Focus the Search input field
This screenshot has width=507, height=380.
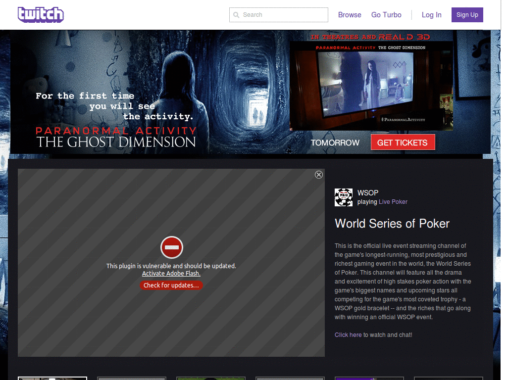coord(279,15)
